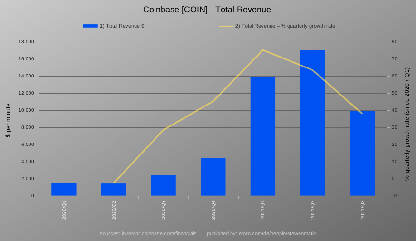Screen dimensions: 416x241
Task: Click the '50' right axis value
Action: (394, 93)
